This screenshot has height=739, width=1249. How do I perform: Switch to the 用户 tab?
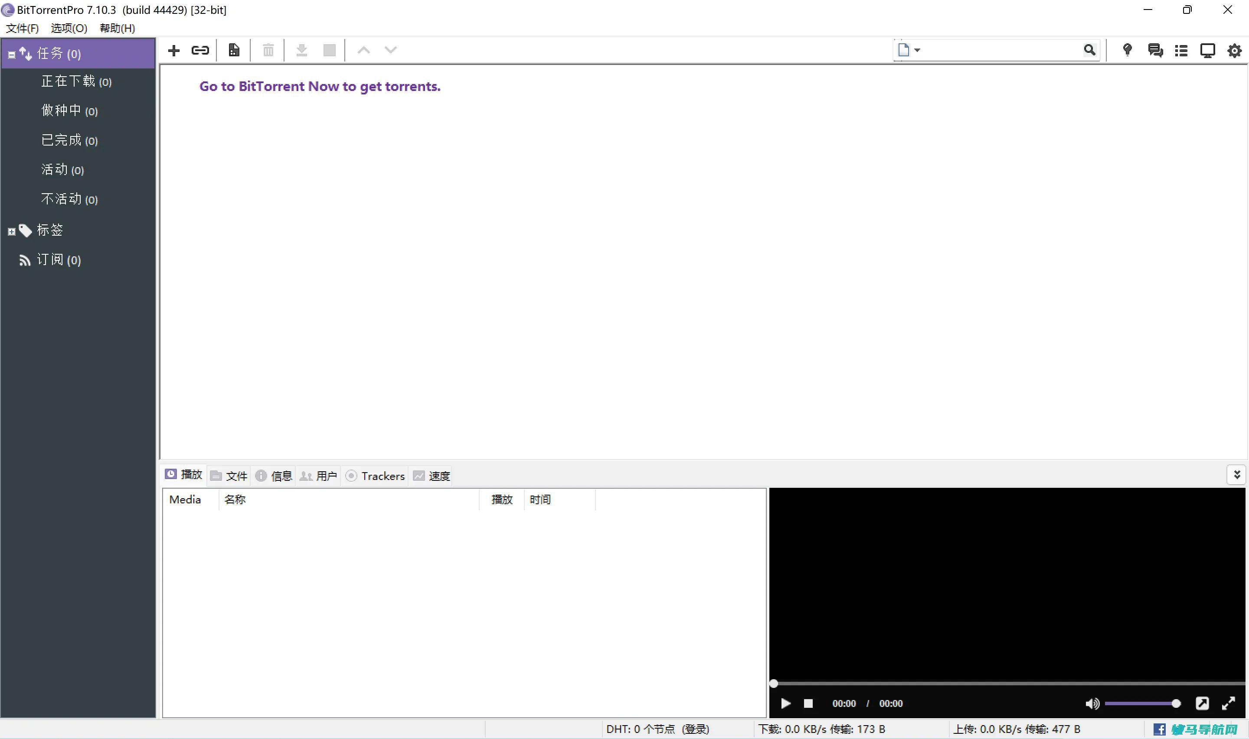(x=318, y=476)
